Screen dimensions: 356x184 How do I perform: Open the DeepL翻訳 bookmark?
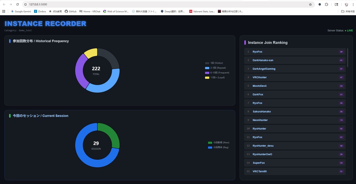[x=173, y=11]
